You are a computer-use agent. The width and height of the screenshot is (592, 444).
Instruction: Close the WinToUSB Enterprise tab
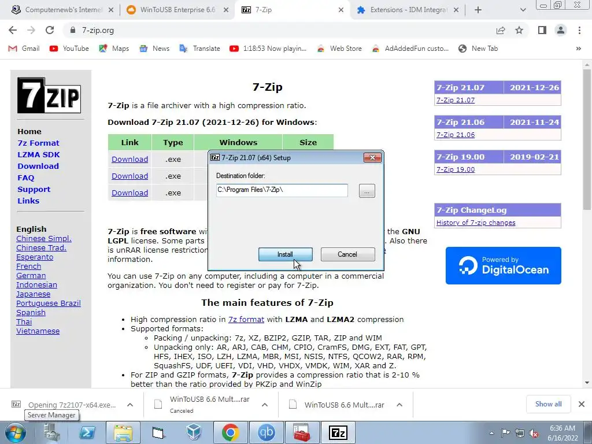[x=226, y=10]
